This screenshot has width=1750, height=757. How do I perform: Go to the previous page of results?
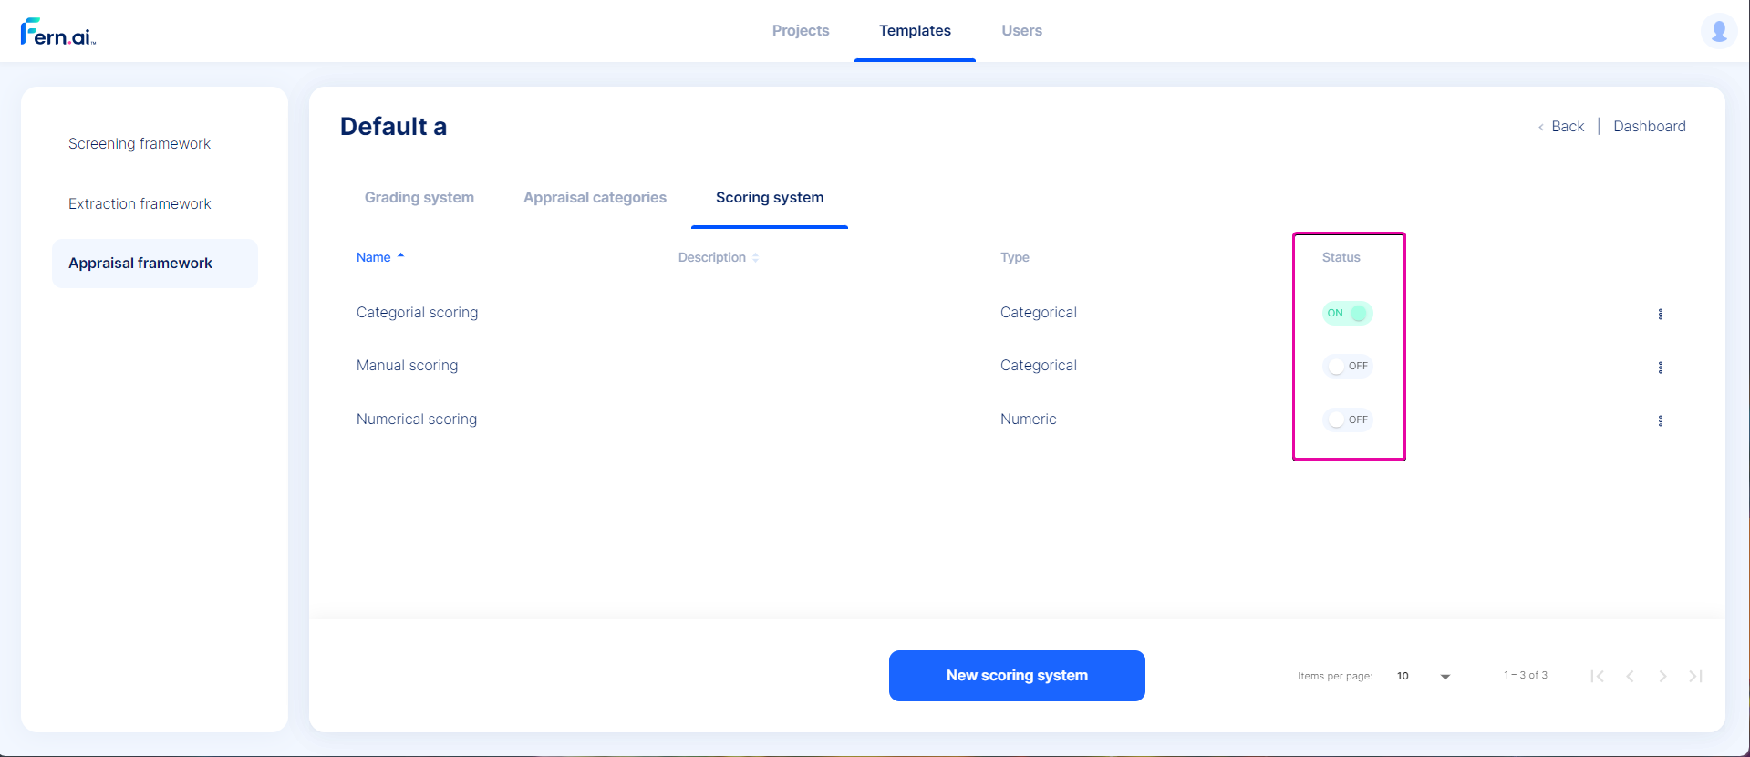click(1630, 676)
